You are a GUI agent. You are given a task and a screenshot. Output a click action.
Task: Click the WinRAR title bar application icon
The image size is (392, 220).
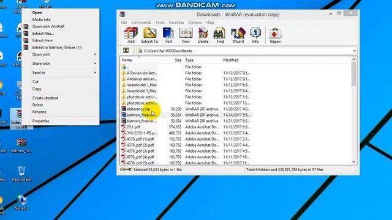click(123, 14)
